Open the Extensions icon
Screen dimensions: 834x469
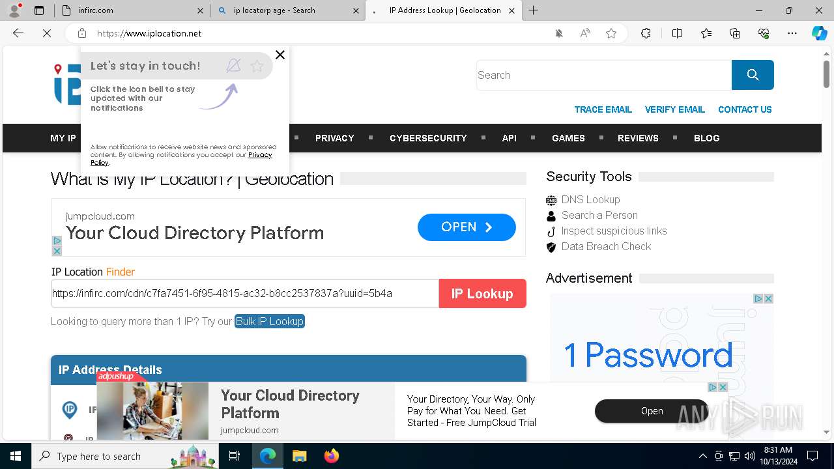[646, 33]
